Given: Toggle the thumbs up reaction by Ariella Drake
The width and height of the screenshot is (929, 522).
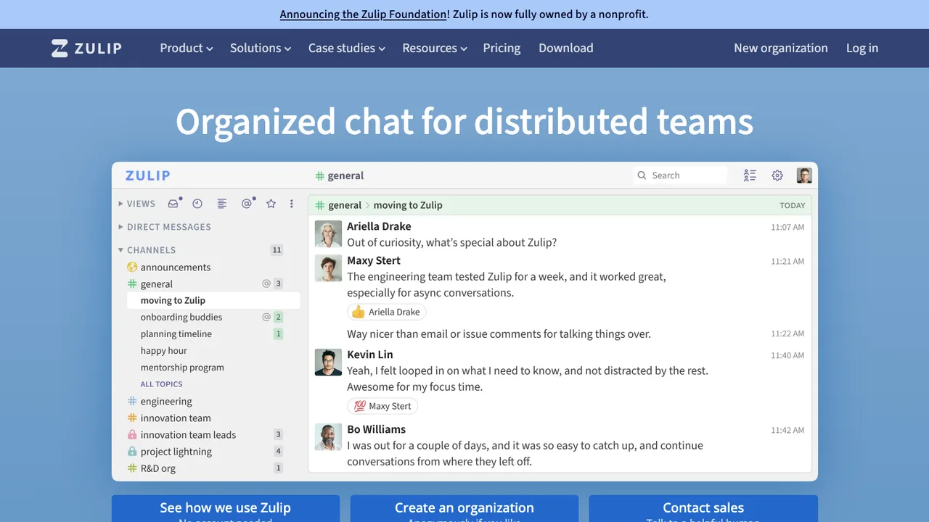Looking at the screenshot, I should click(x=386, y=312).
